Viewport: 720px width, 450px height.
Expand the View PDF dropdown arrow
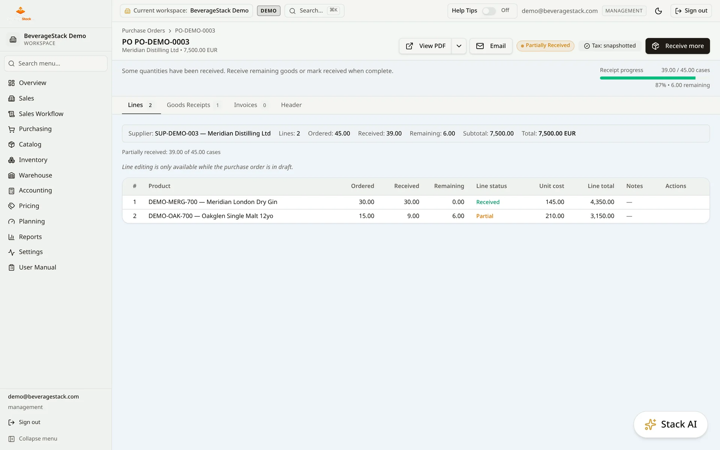(459, 46)
